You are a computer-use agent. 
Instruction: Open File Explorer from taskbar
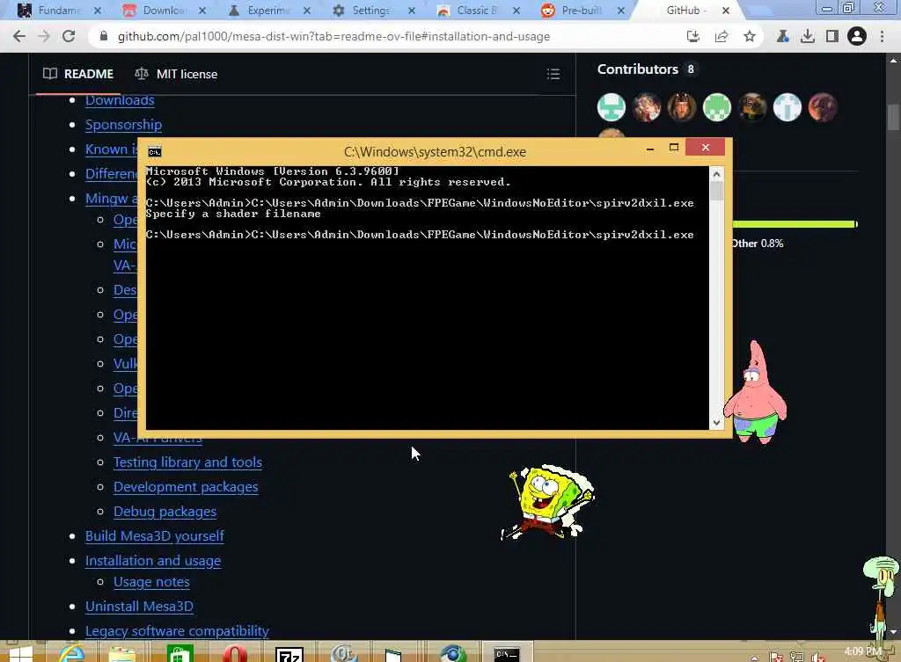click(x=121, y=654)
